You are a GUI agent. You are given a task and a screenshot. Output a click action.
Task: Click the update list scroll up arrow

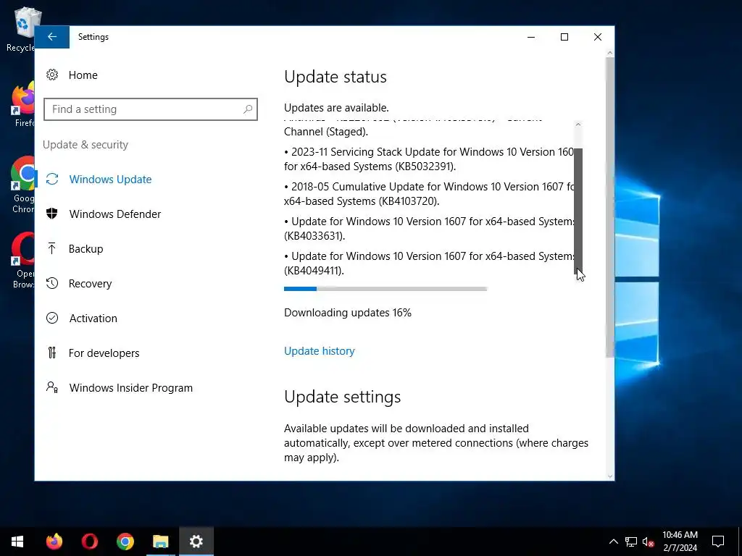click(x=578, y=125)
